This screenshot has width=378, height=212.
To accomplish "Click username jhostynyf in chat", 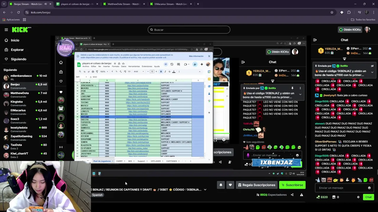I will pos(330,95).
